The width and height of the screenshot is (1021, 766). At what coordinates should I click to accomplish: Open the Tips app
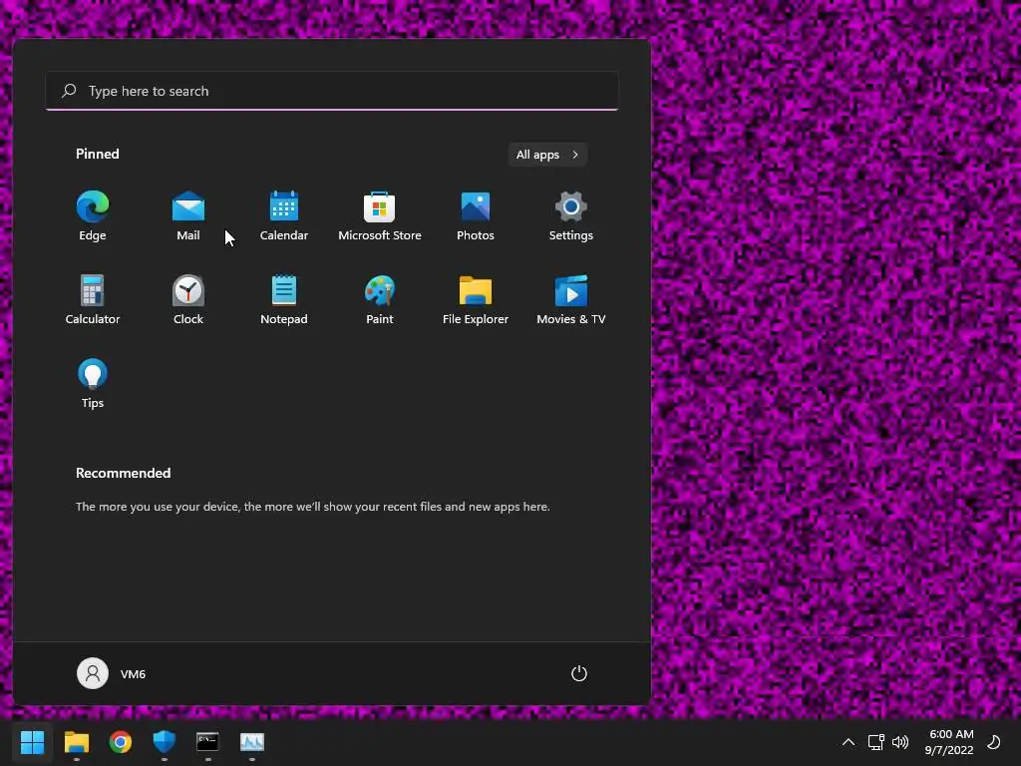[93, 384]
